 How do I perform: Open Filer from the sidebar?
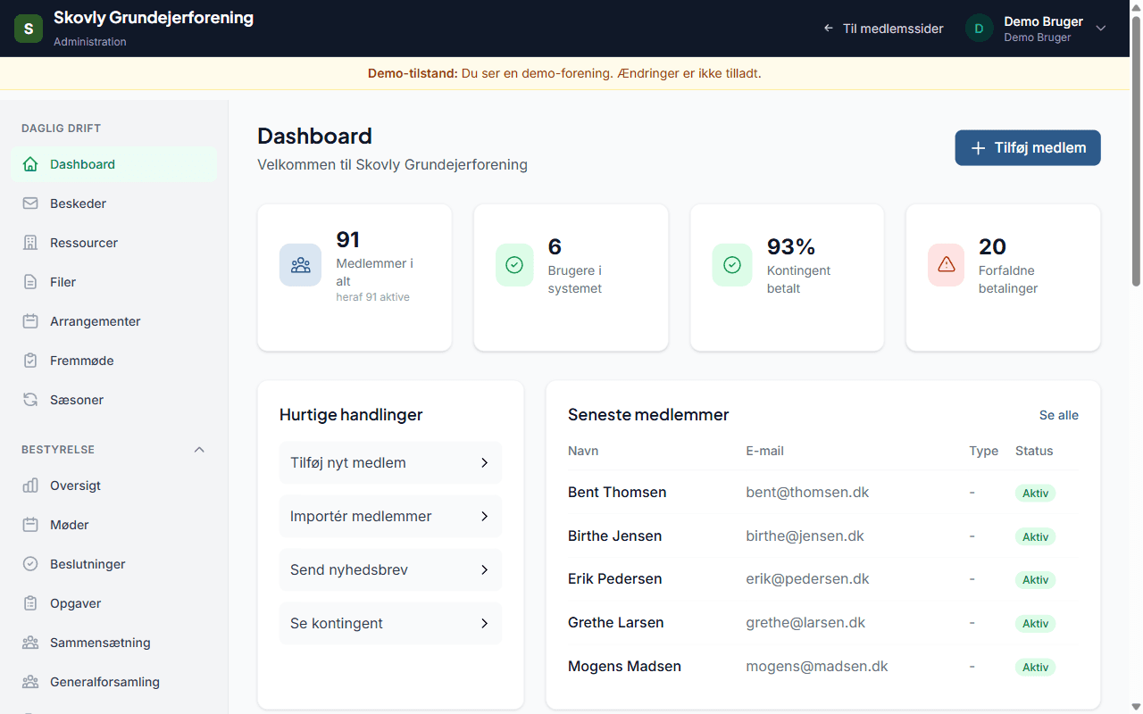tap(113, 282)
